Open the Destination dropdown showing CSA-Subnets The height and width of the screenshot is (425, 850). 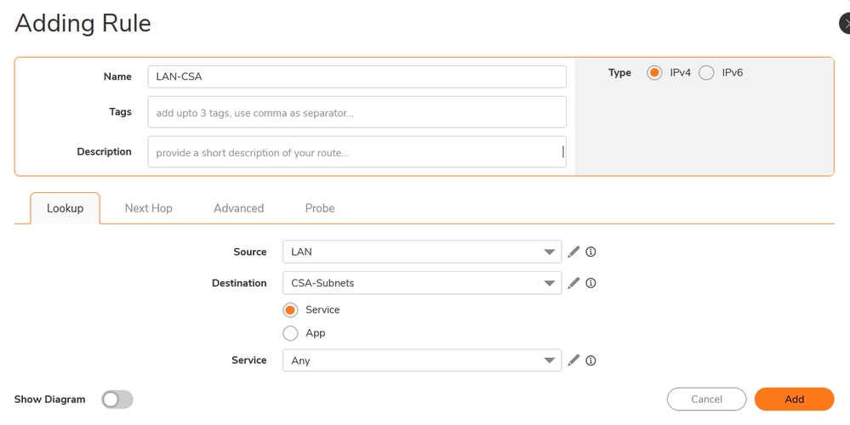coord(421,283)
